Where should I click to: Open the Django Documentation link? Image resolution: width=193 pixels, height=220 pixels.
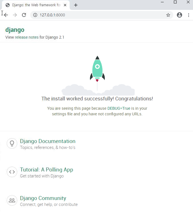coord(48,141)
